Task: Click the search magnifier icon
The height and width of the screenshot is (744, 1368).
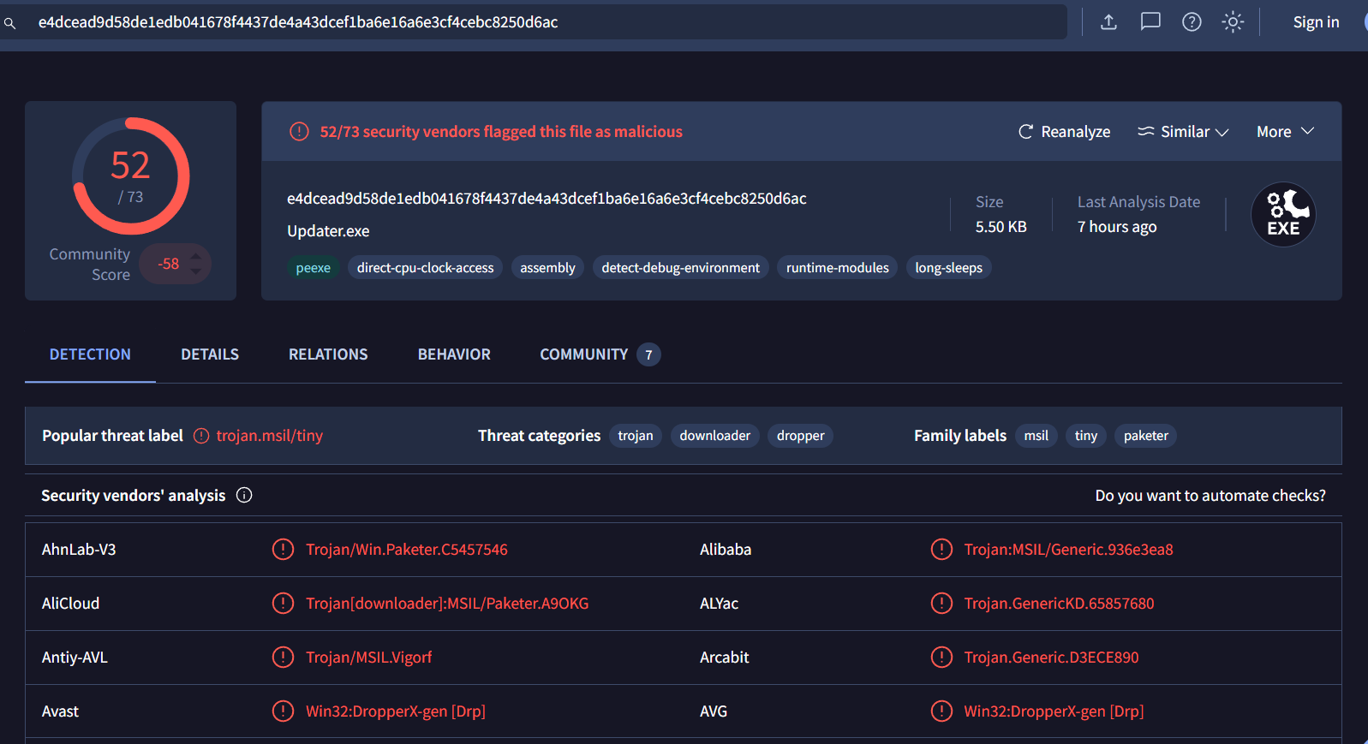Action: (10, 23)
